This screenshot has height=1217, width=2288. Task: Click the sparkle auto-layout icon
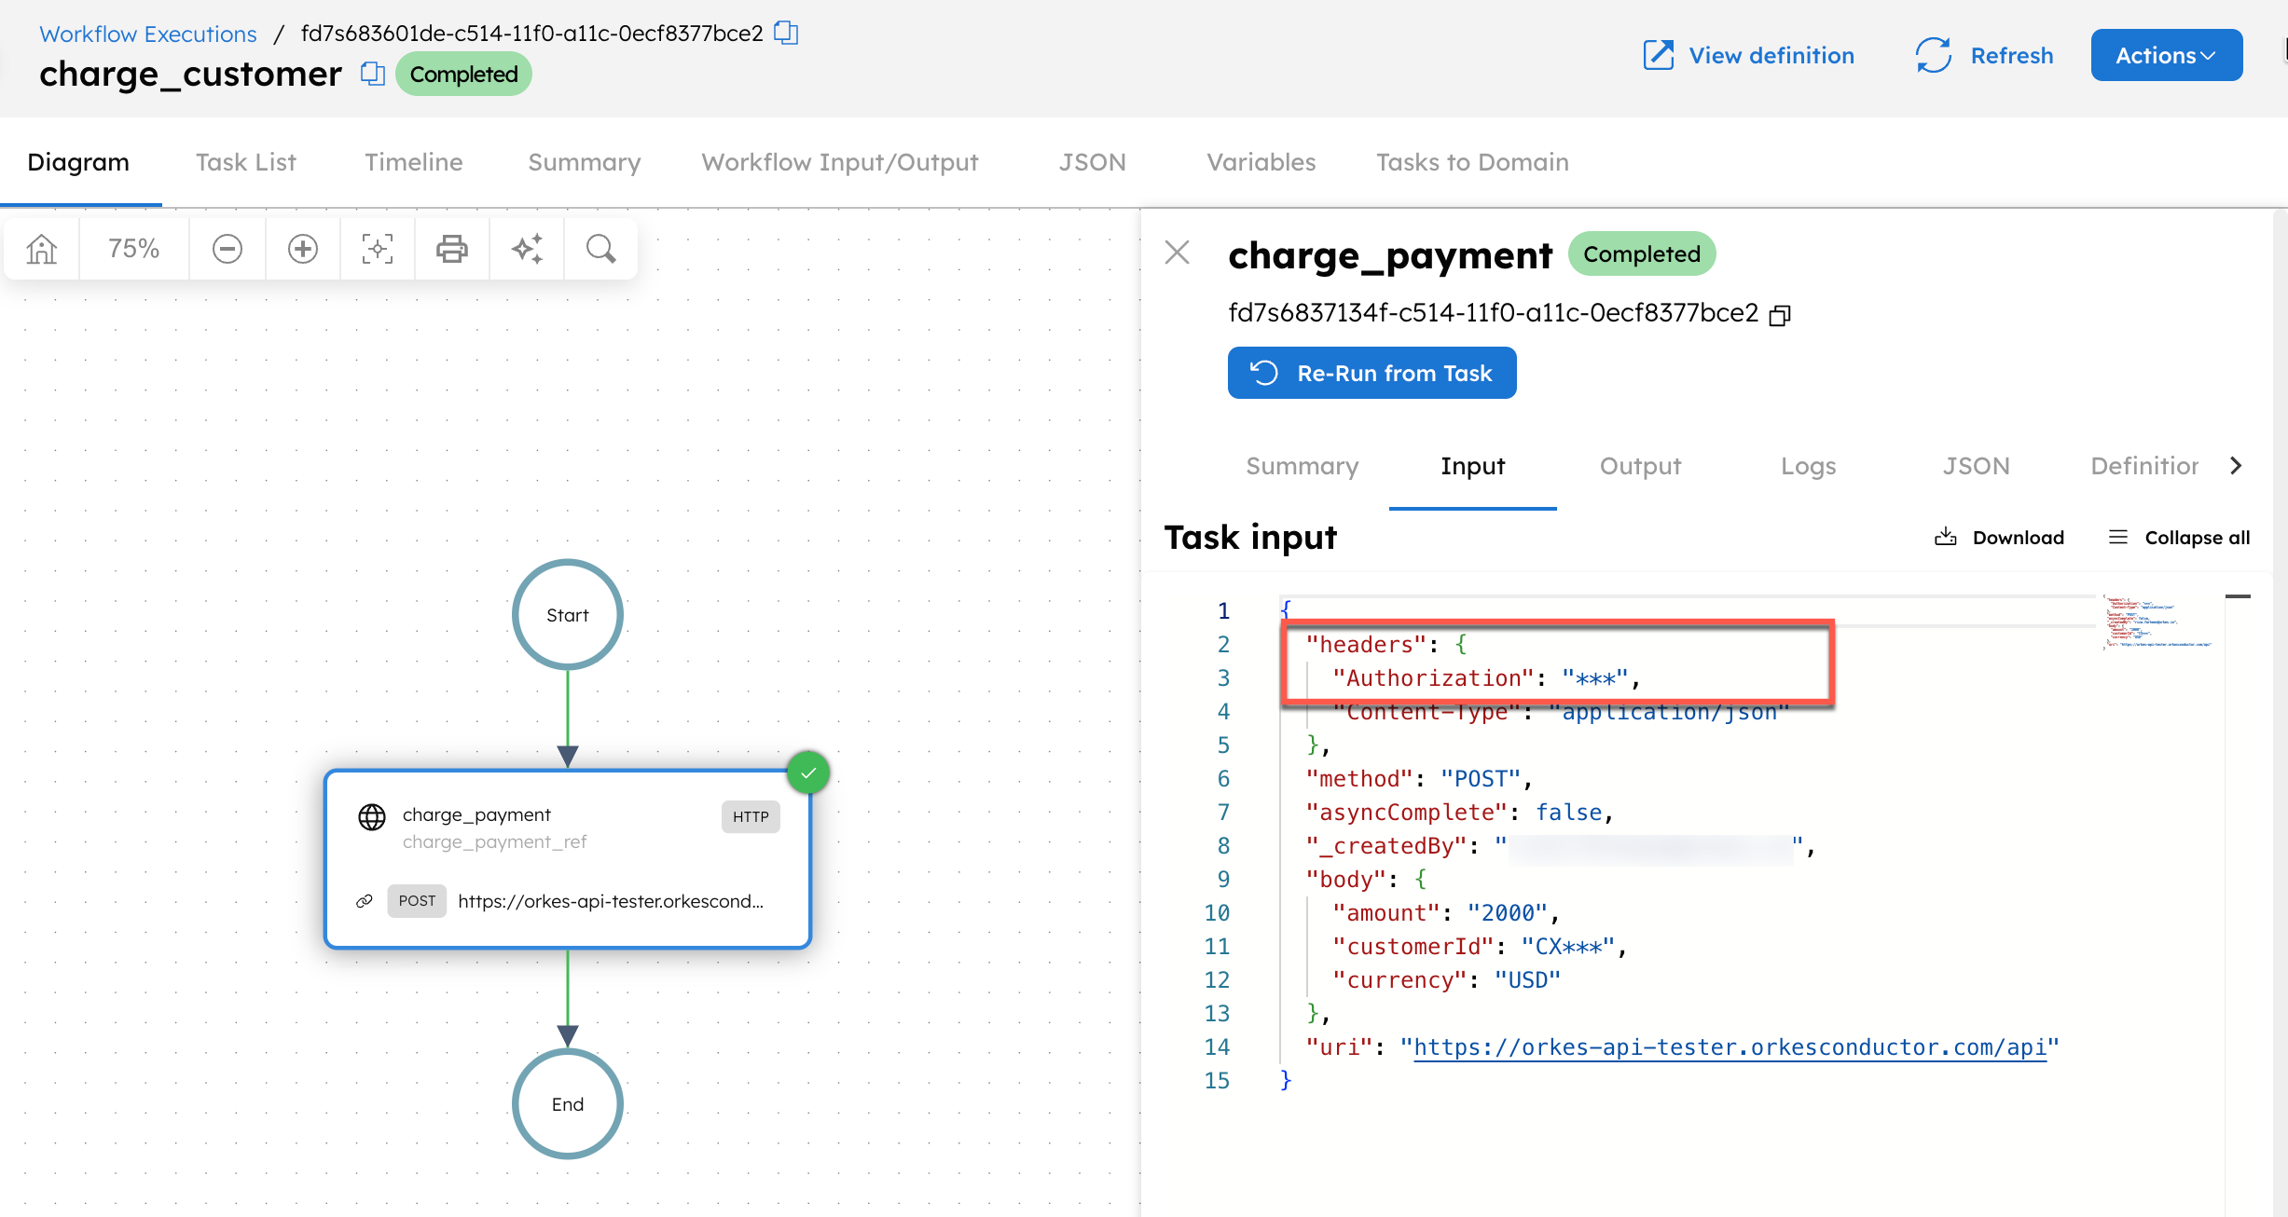point(527,249)
